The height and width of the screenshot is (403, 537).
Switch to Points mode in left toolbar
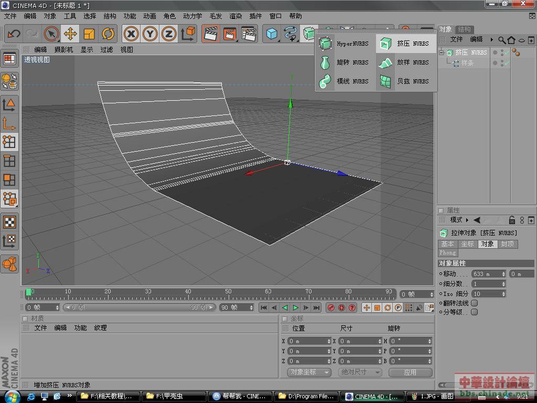point(9,141)
